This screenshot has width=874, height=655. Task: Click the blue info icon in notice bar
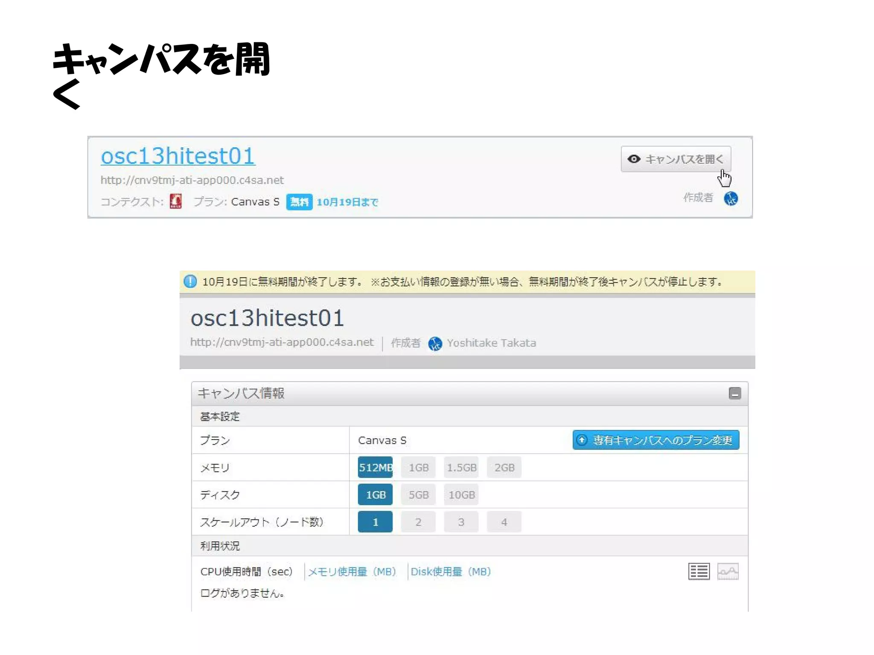click(x=190, y=282)
